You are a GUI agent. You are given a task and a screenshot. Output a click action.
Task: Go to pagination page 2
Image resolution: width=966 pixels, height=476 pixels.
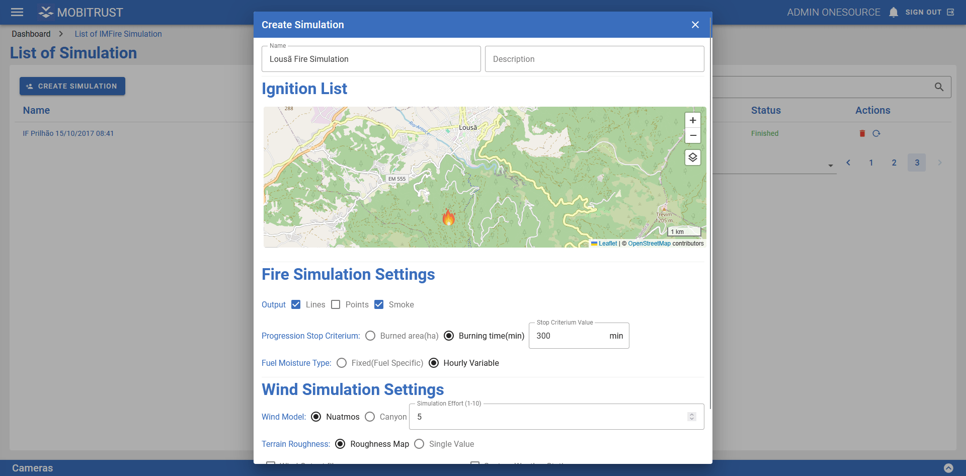pyautogui.click(x=894, y=163)
